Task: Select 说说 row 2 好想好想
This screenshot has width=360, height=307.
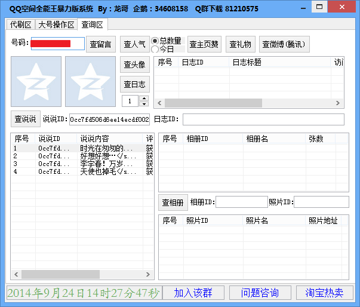Action: click(x=82, y=156)
